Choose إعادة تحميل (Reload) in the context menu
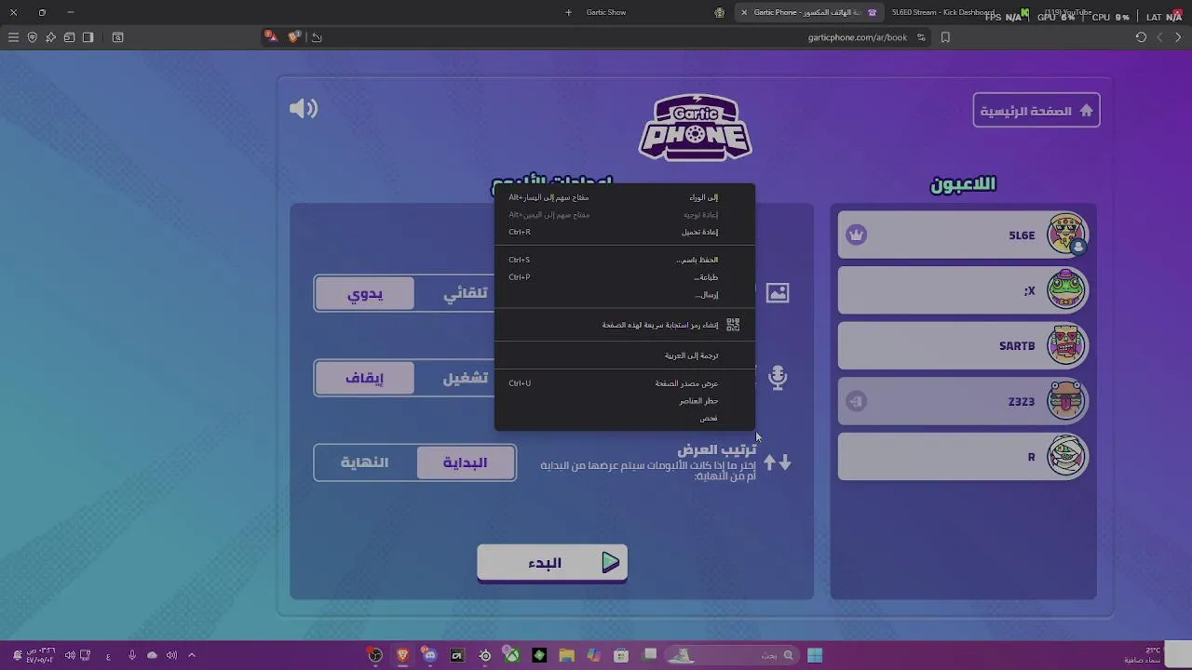1192x670 pixels. (x=624, y=232)
